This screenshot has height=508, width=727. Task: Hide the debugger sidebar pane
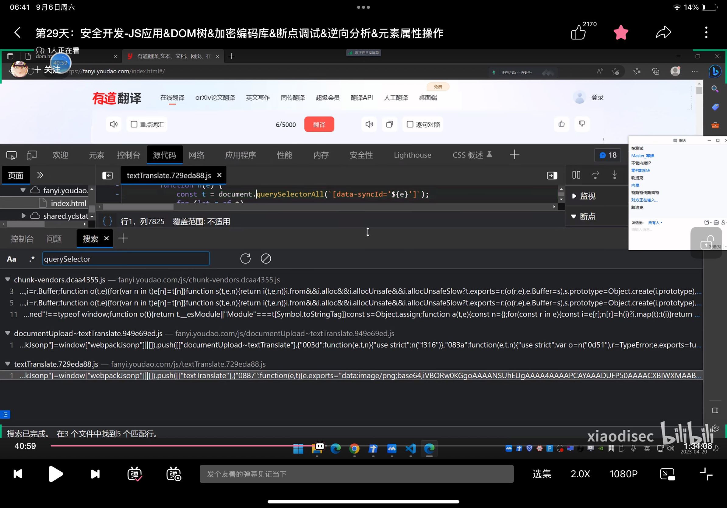point(552,175)
